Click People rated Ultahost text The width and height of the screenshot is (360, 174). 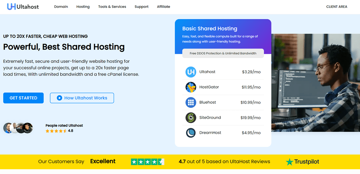point(64,126)
